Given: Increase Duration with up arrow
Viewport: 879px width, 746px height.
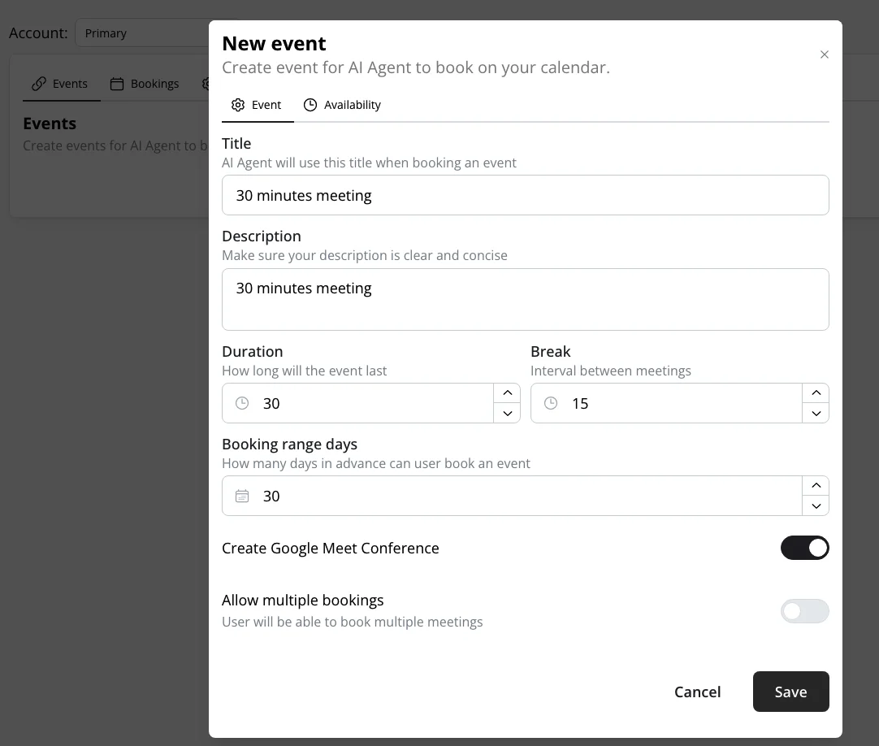Looking at the screenshot, I should tap(507, 393).
